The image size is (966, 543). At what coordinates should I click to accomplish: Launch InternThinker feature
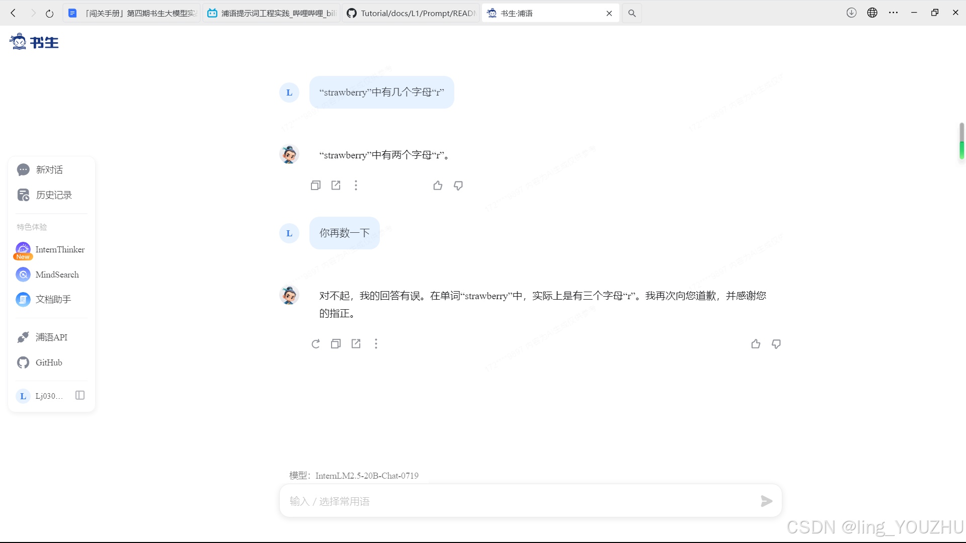(59, 249)
